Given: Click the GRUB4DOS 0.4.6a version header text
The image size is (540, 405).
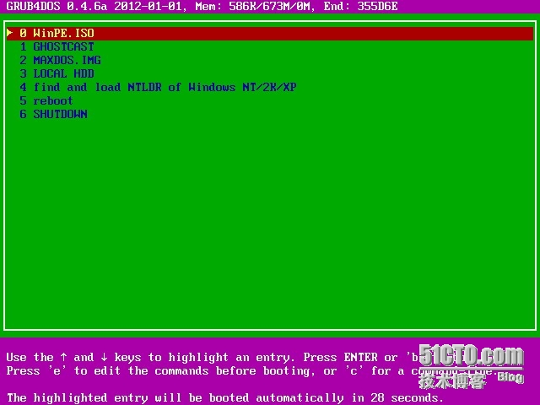Looking at the screenshot, I should [x=57, y=6].
